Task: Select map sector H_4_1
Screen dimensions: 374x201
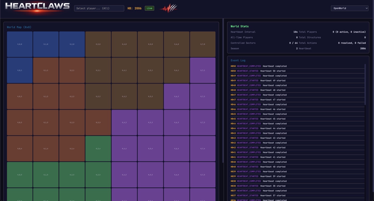Action: pos(124,70)
